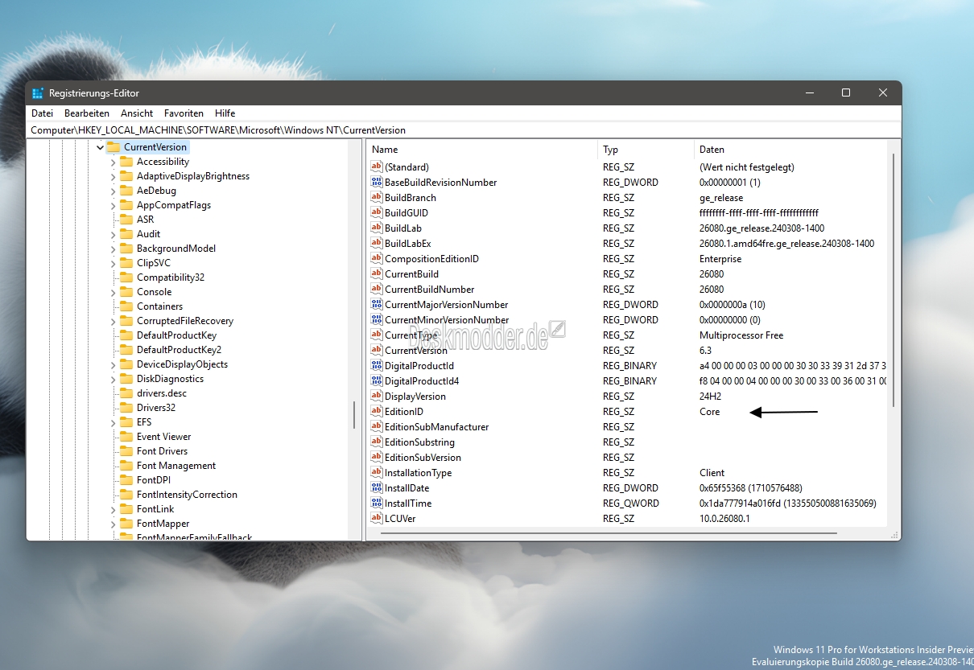Click the string icon beside LCUVer
Viewport: 974px width, 670px height.
coord(377,518)
